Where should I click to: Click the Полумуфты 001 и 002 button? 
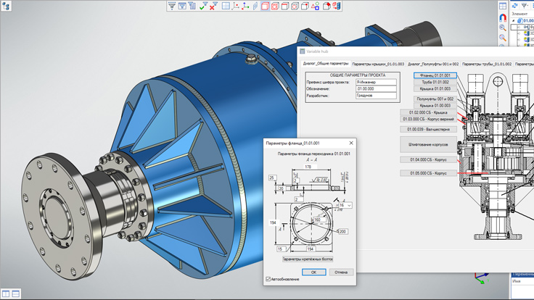point(435,99)
